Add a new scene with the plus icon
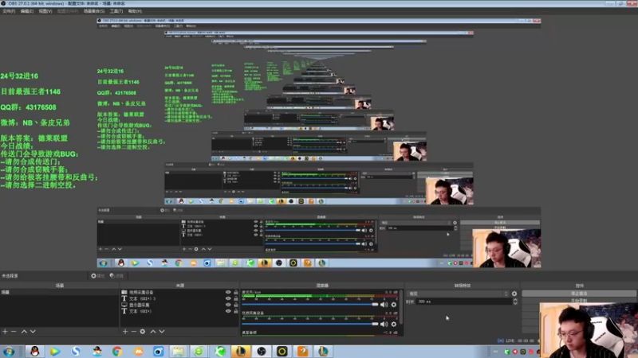Viewport: 638px width, 358px height. click(x=5, y=332)
